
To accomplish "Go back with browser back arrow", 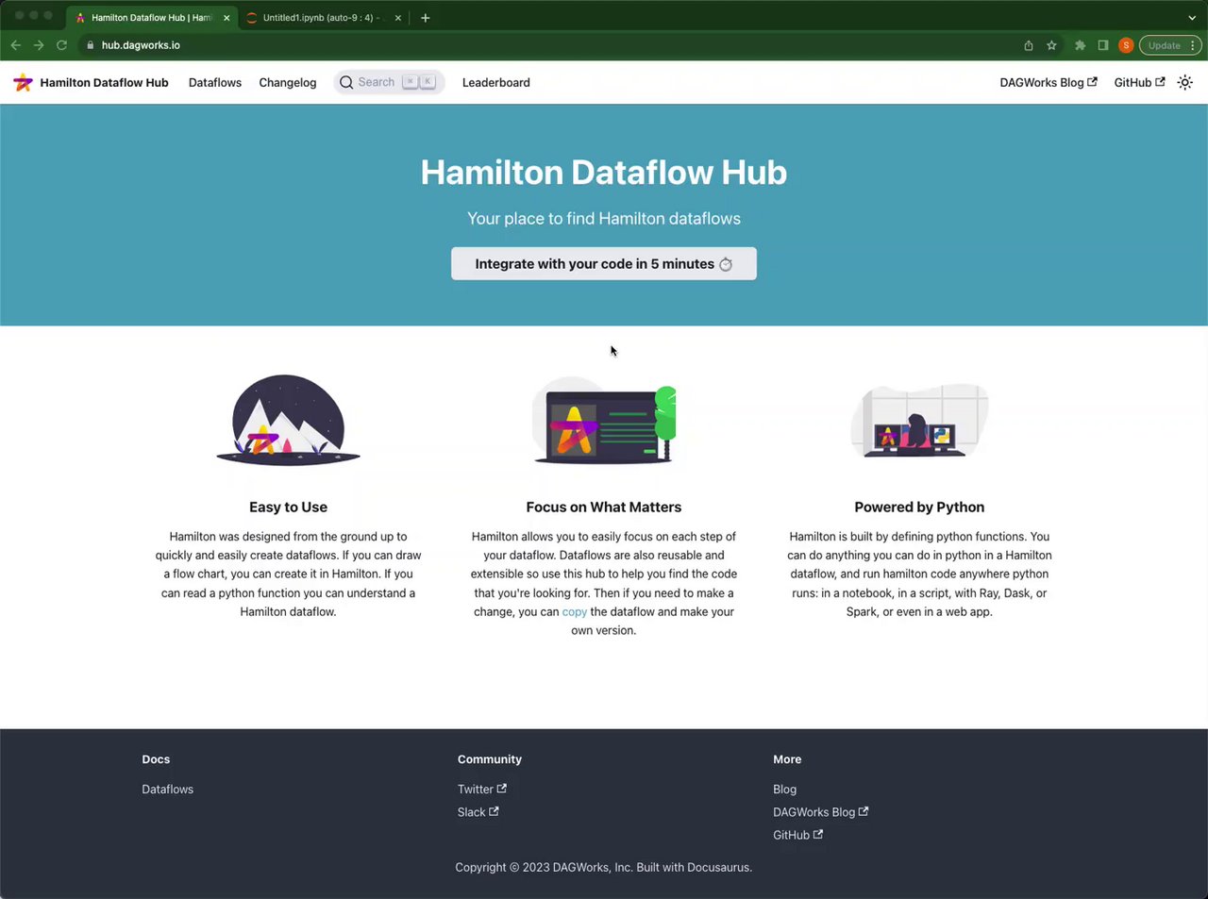I will 15,45.
